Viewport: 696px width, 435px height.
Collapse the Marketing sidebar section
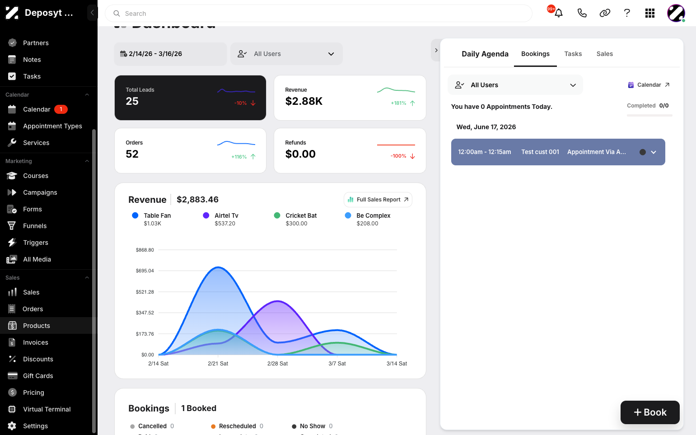coord(87,161)
